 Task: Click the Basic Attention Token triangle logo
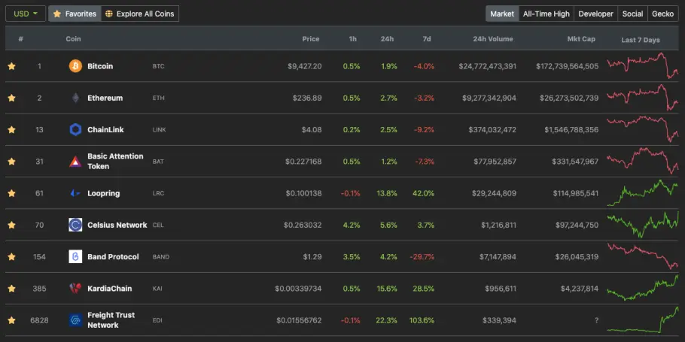coord(75,162)
